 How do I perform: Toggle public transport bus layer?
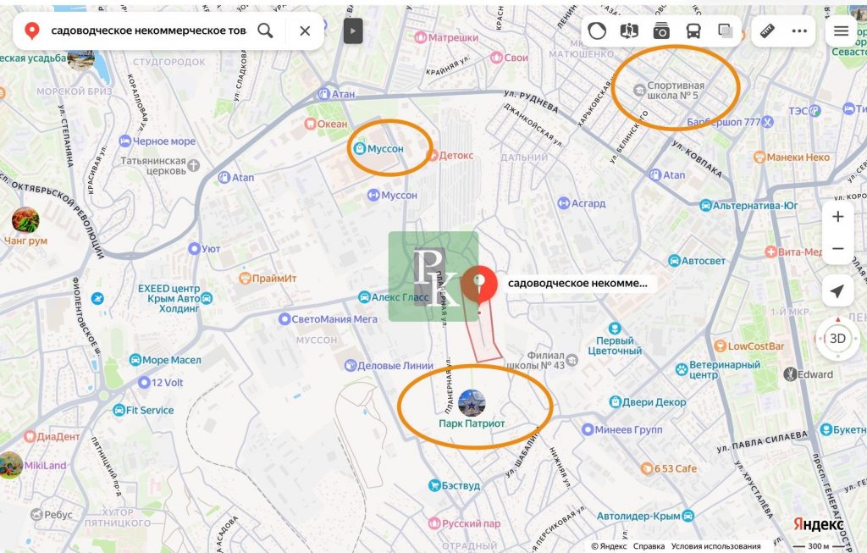(693, 31)
